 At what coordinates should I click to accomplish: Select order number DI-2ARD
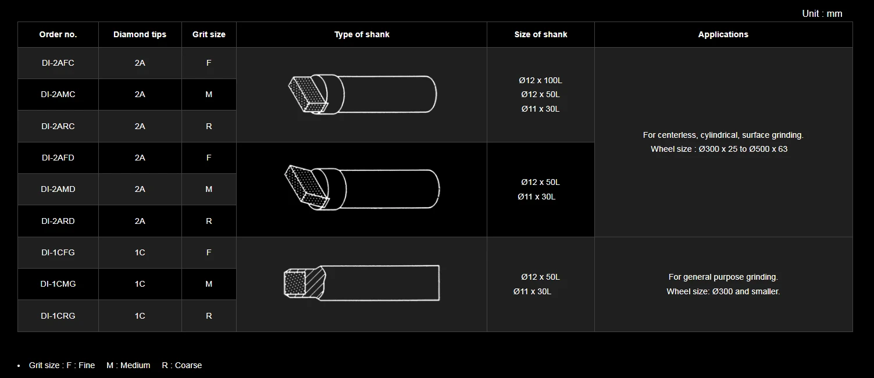[x=58, y=221]
